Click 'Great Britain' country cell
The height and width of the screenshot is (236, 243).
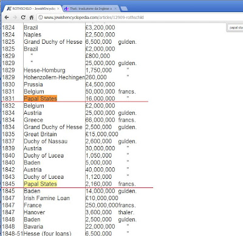(x=40, y=134)
